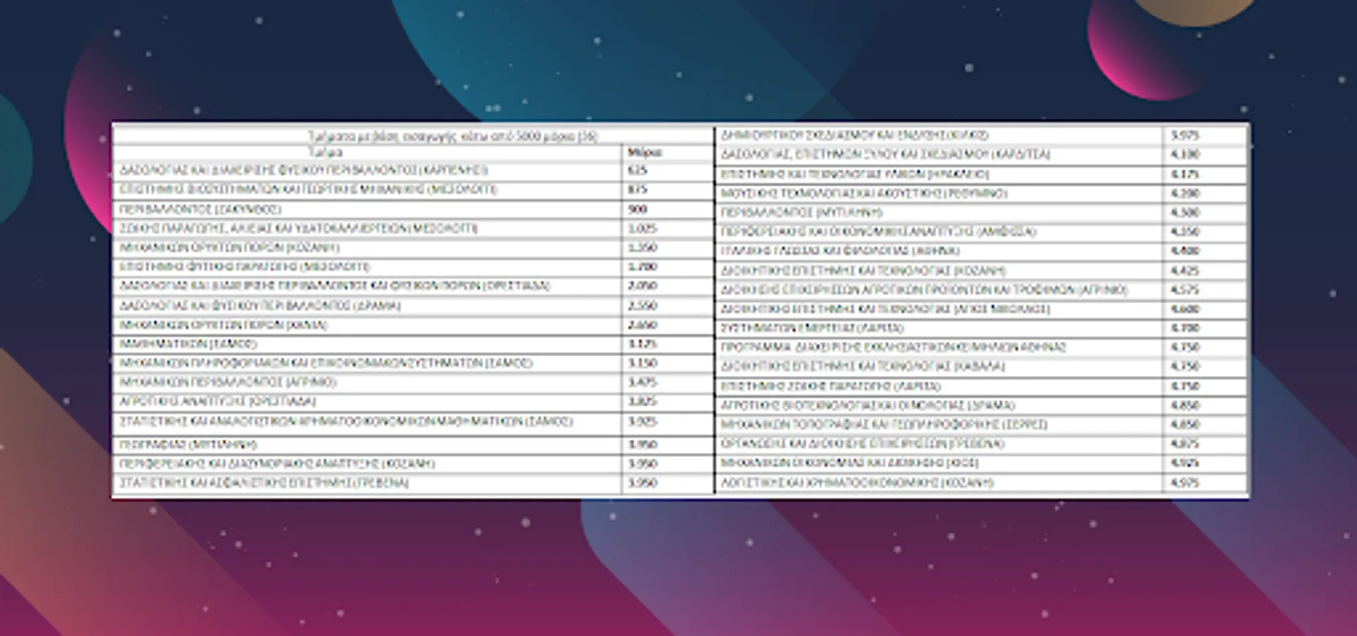1357x636 pixels.
Task: Select the 3.125 score for ΜΑΘΗΜΑΤΙΚΩΝ (ΣΑΜΟΣ)
Action: point(642,344)
